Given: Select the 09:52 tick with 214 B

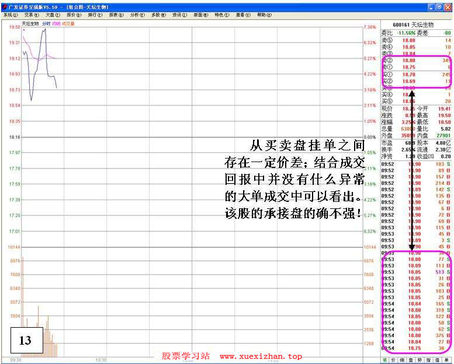Looking at the screenshot, I should (416, 183).
